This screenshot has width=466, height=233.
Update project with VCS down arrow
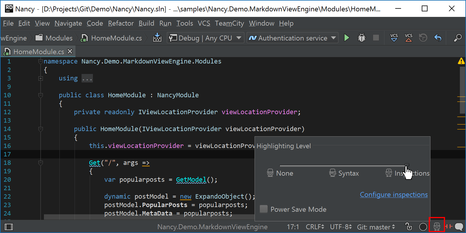[394, 38]
